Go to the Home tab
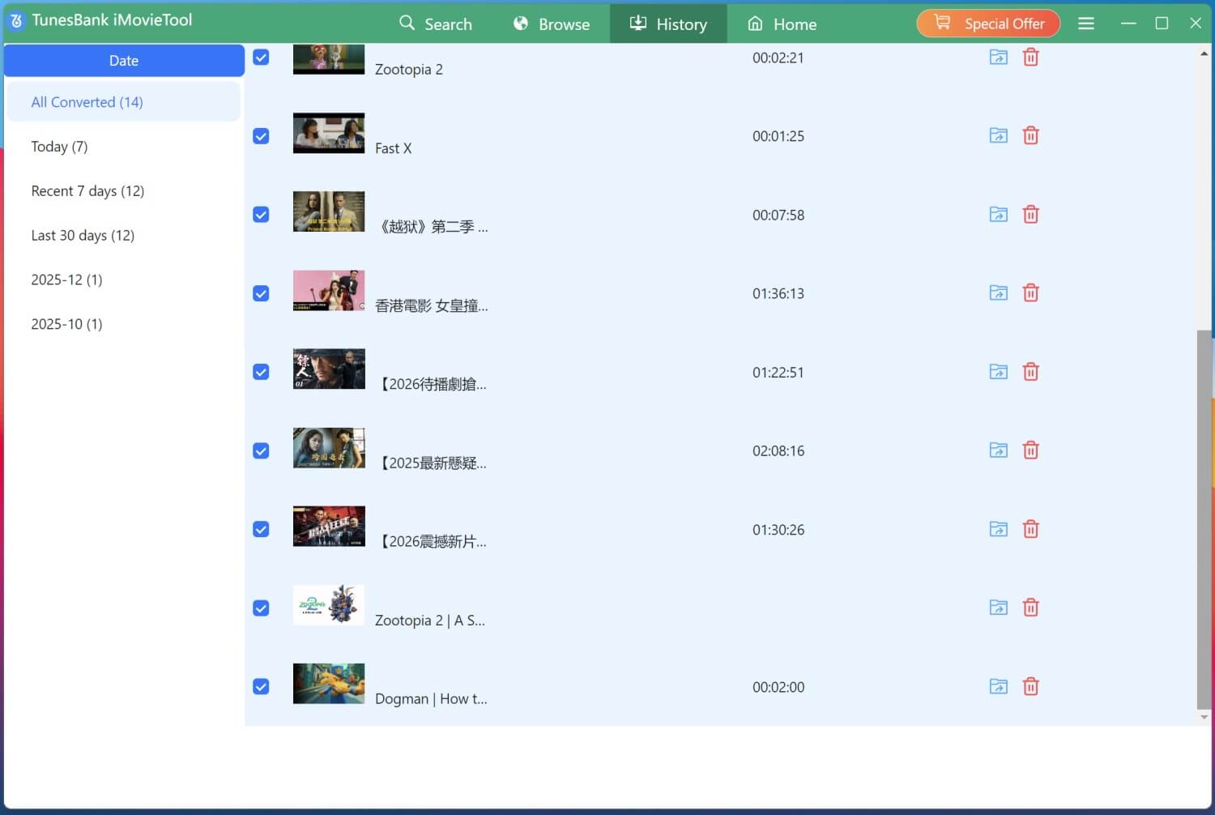The image size is (1215, 815). 782,23
